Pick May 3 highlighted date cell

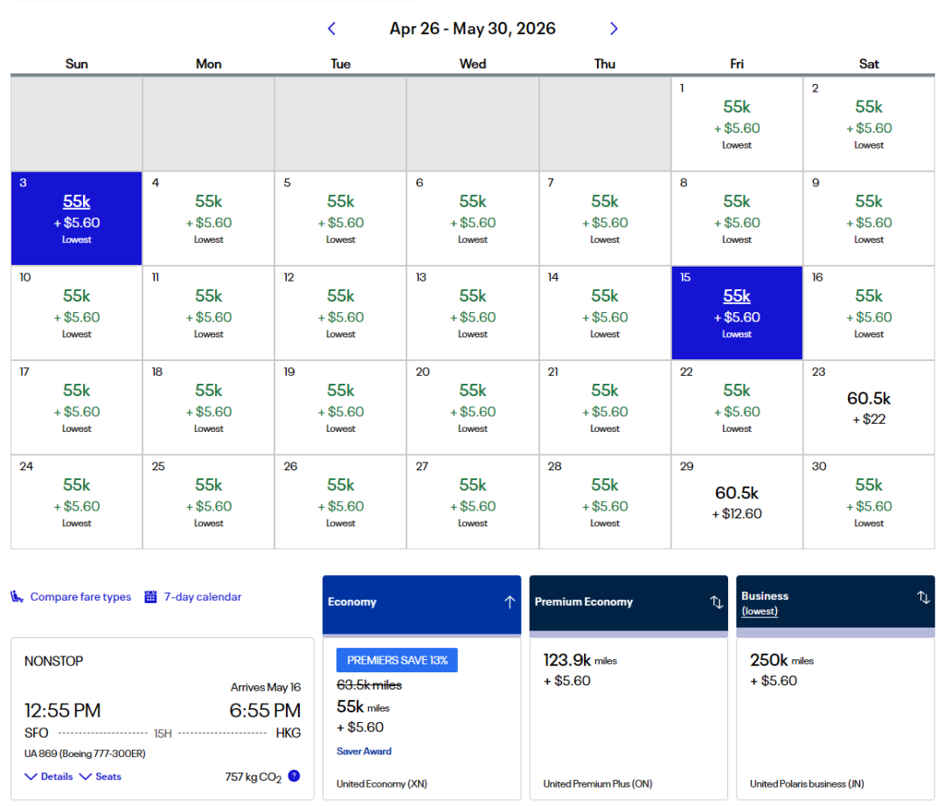click(x=77, y=219)
